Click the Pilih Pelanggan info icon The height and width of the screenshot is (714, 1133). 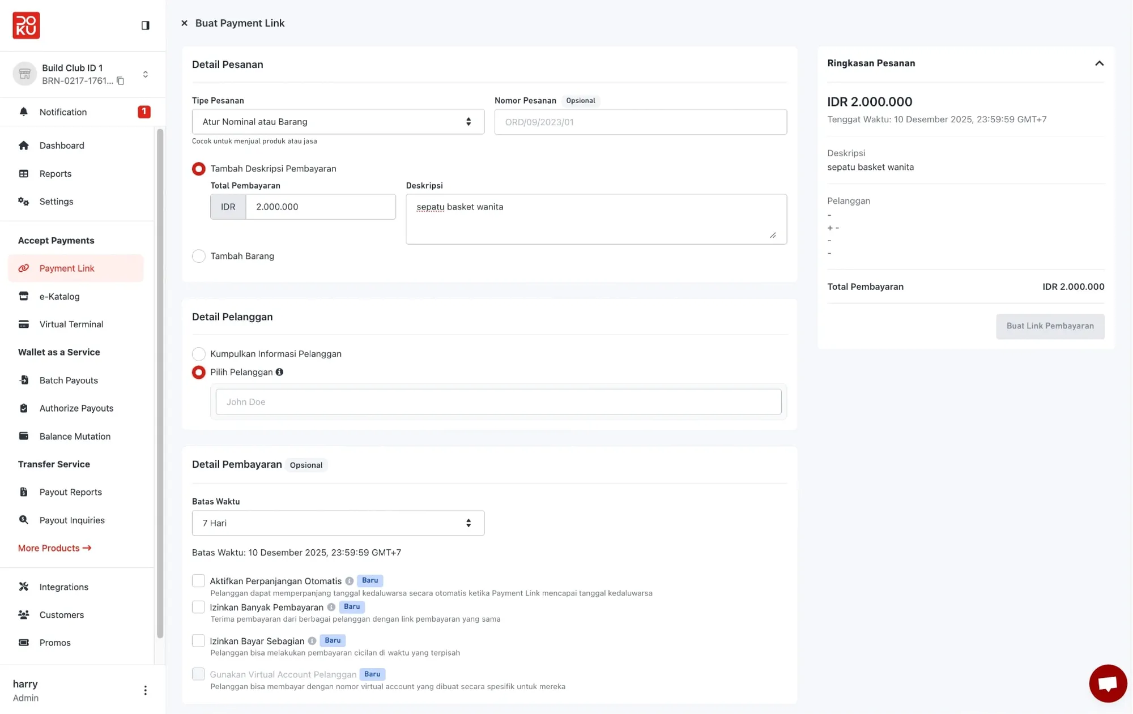click(279, 372)
